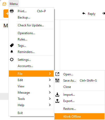Image resolution: width=105 pixels, height=120 pixels.
Task: Click the Reply button
Action: point(89,14)
